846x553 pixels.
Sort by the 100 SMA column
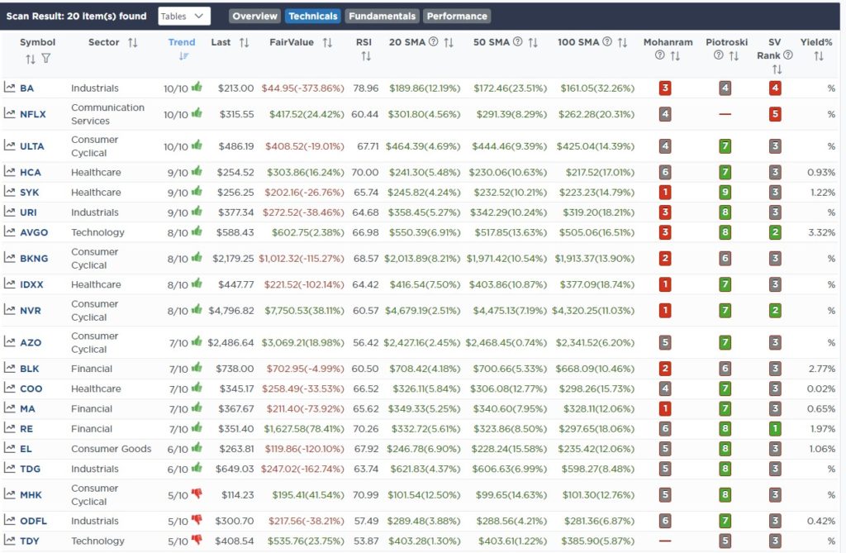pyautogui.click(x=622, y=43)
